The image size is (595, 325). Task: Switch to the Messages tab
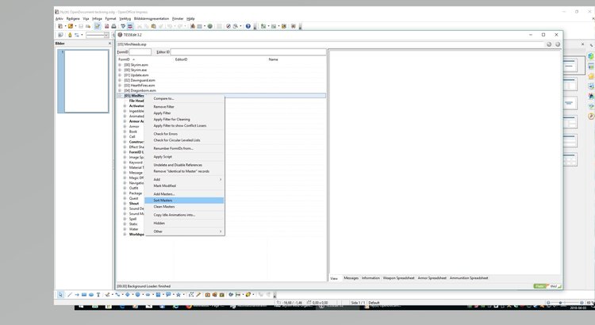coord(351,278)
